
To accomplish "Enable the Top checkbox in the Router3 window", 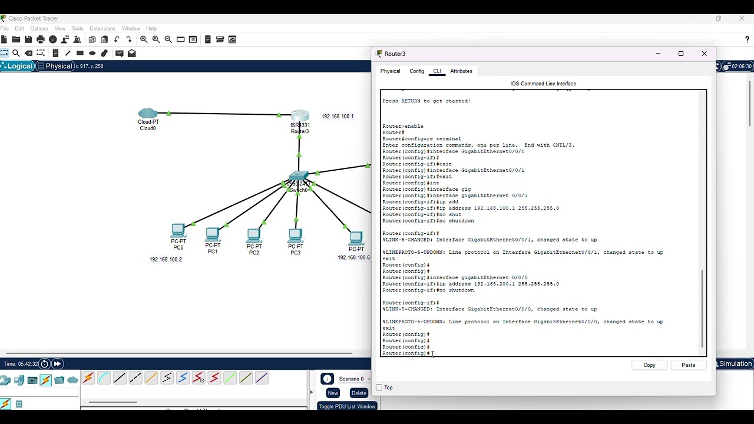I will pos(379,387).
